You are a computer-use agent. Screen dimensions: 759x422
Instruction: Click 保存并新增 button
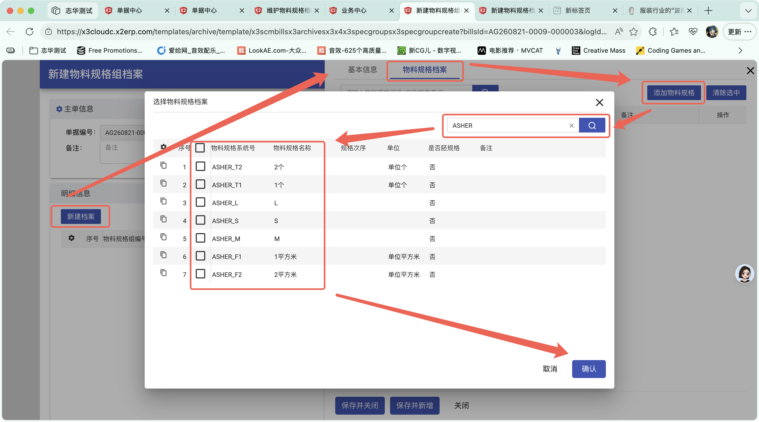(x=415, y=405)
